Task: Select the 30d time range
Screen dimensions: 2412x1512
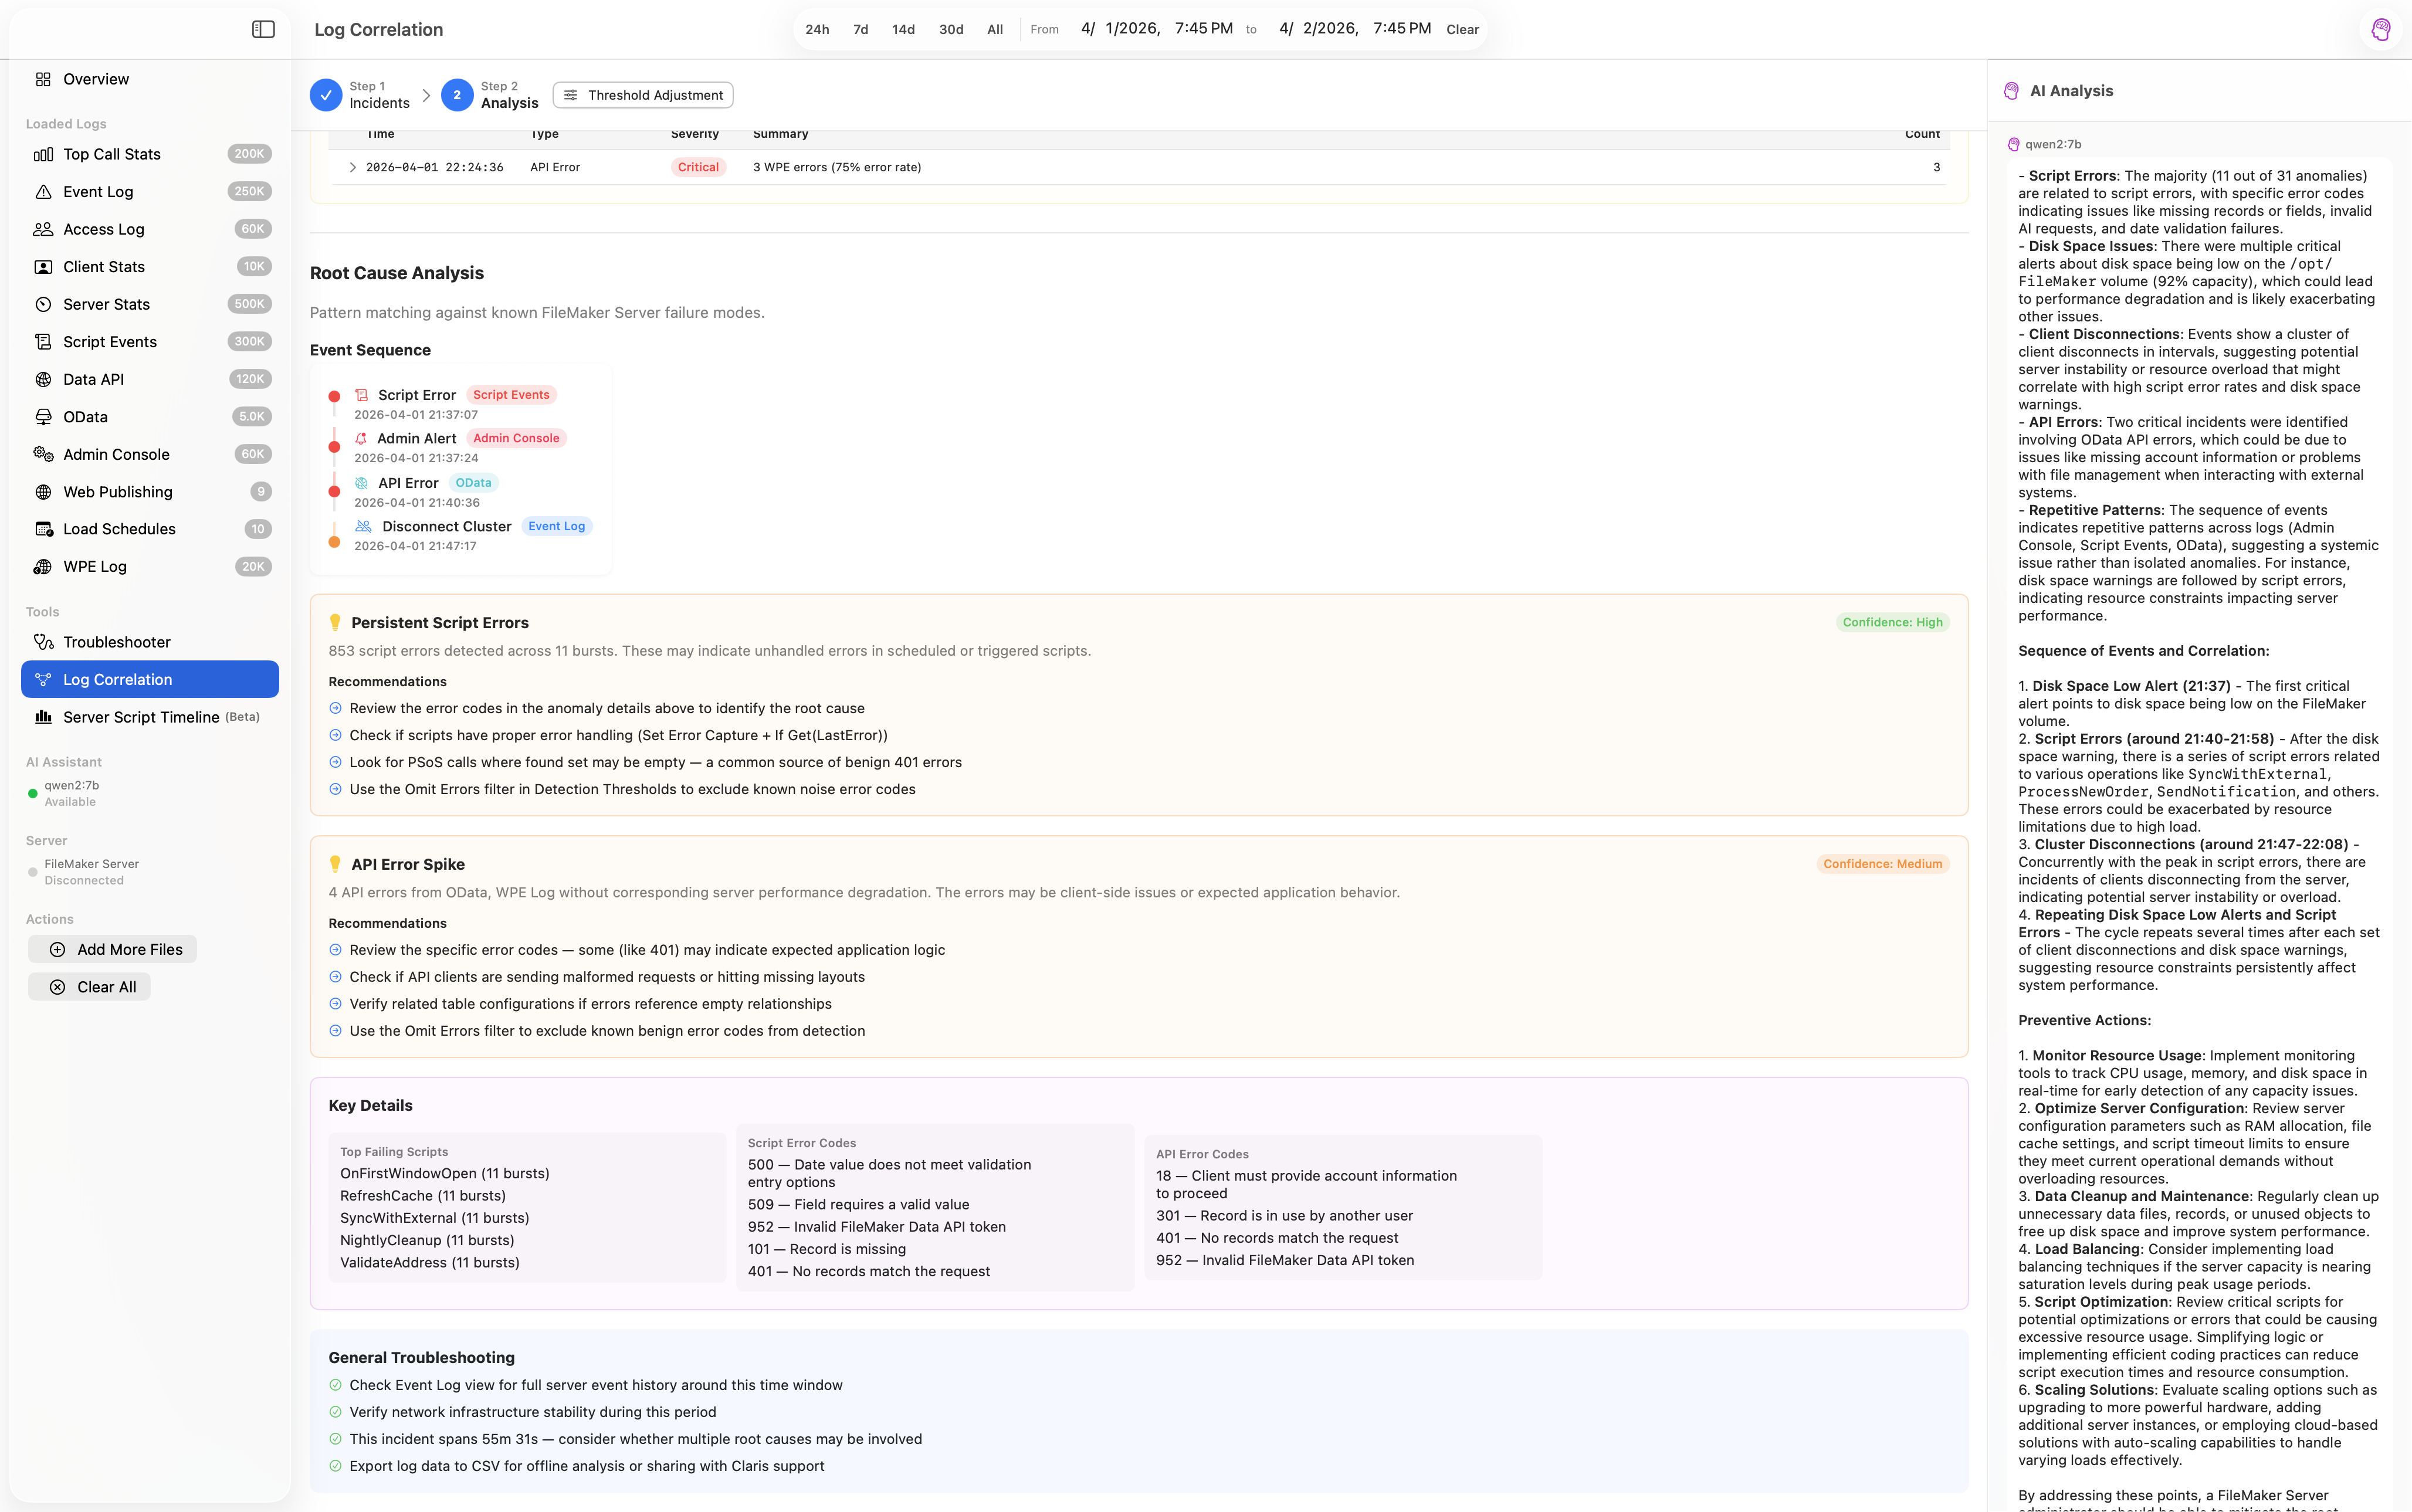Action: coord(951,30)
